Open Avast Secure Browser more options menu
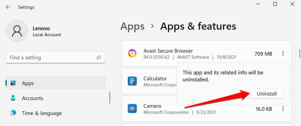Viewport: 301px width, 126px height. pyautogui.click(x=283, y=54)
